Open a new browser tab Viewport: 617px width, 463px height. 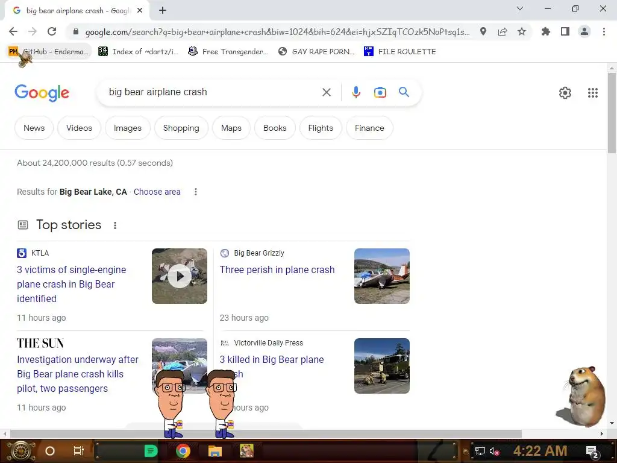163,11
